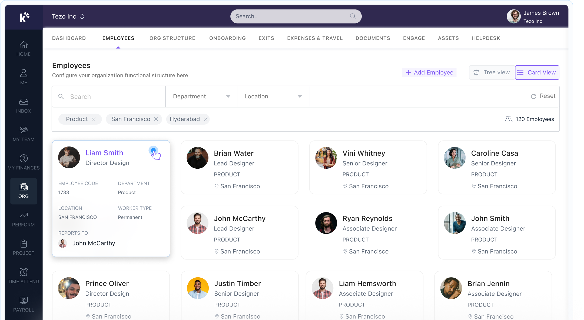
Task: Open Project sidebar icon
Action: (24, 244)
